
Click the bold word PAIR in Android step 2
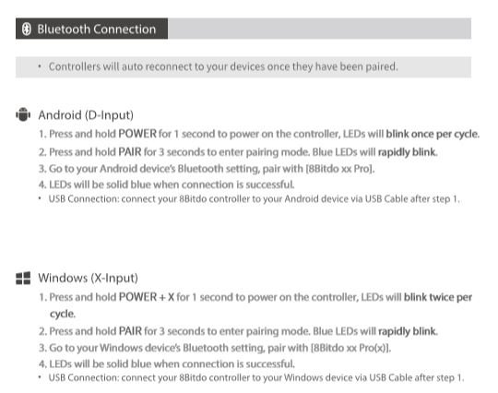coord(130,152)
